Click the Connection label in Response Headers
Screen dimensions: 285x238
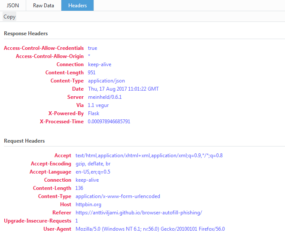[x=70, y=64]
